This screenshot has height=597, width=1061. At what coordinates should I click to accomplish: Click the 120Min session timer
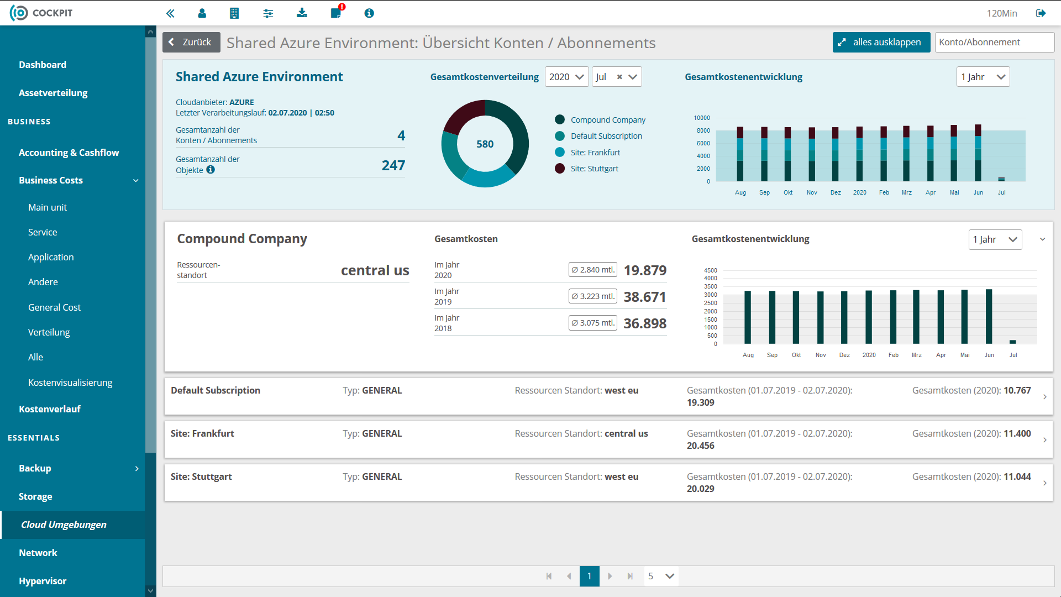tap(1002, 13)
